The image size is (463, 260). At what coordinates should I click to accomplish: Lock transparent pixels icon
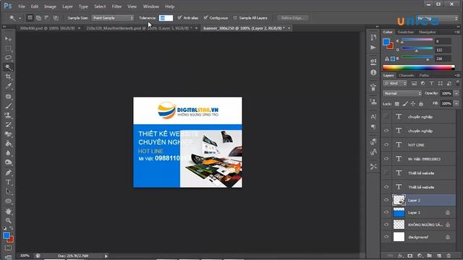[397, 104]
